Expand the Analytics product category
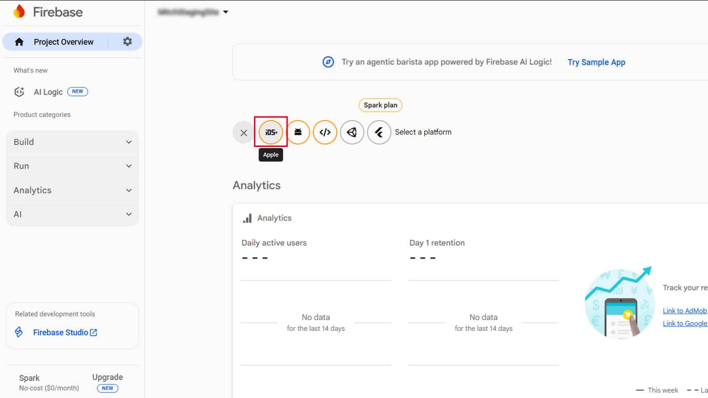Viewport: 708px width, 398px height. coord(73,190)
